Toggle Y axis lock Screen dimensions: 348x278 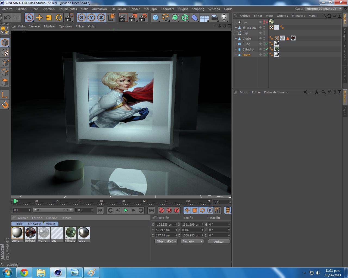click(91, 18)
